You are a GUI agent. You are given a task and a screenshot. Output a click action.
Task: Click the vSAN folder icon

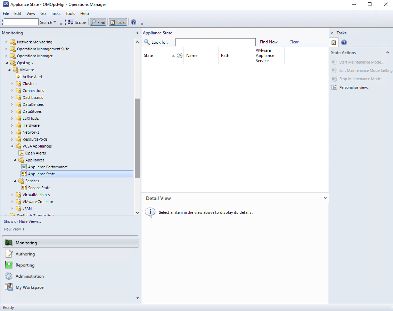(18, 209)
